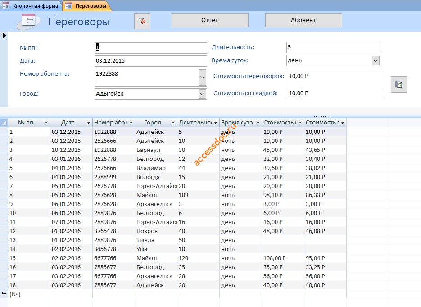Expand the Время суток dropdown
This screenshot has height=307, width=421.
(376, 60)
